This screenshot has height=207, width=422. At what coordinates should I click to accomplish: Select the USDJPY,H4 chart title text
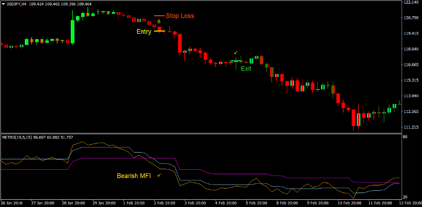(x=16, y=4)
